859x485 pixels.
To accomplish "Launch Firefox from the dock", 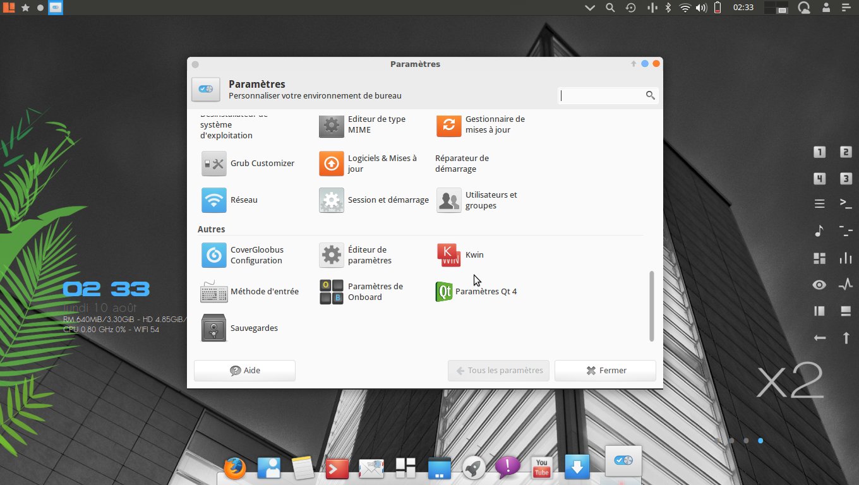I will 234,468.
